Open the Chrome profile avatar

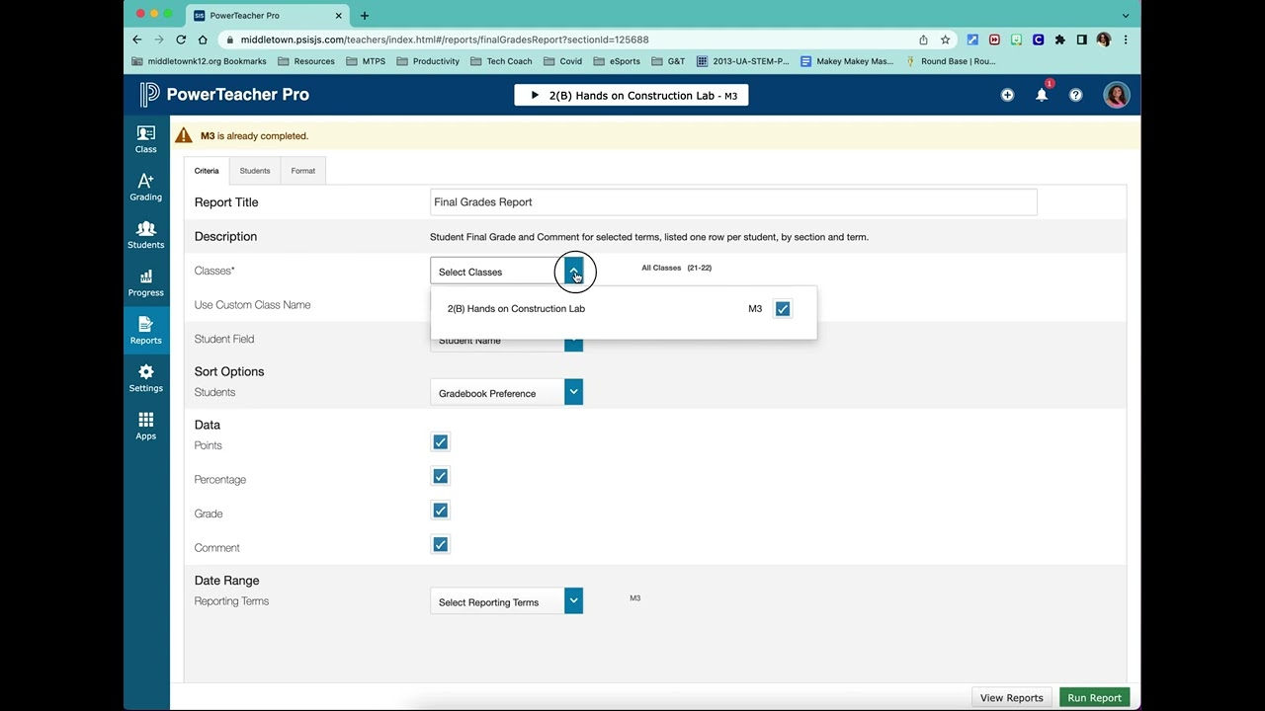(1103, 39)
